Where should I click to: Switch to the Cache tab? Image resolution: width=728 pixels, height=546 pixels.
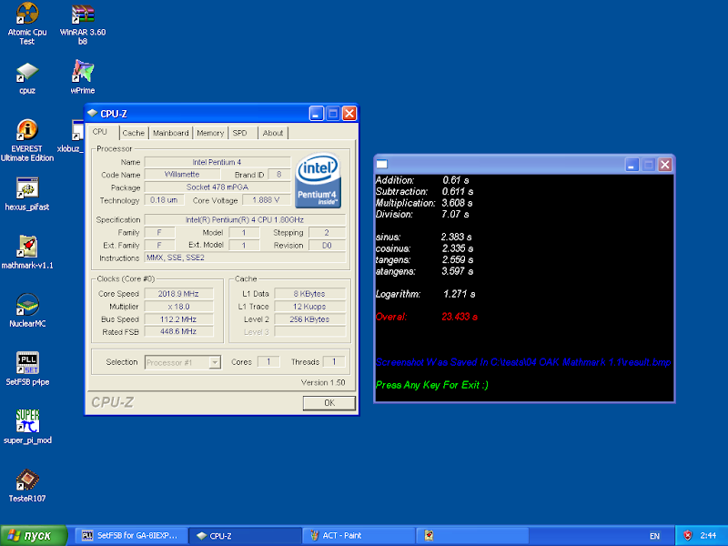(x=133, y=133)
